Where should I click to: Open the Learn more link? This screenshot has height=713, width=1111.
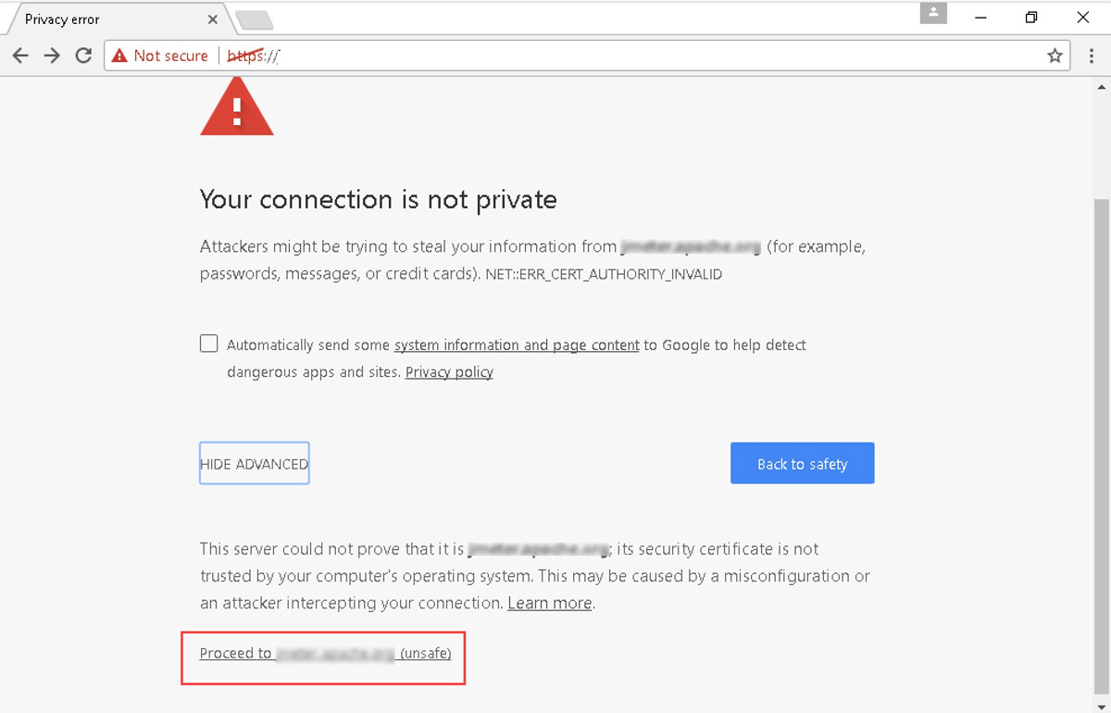(x=549, y=603)
